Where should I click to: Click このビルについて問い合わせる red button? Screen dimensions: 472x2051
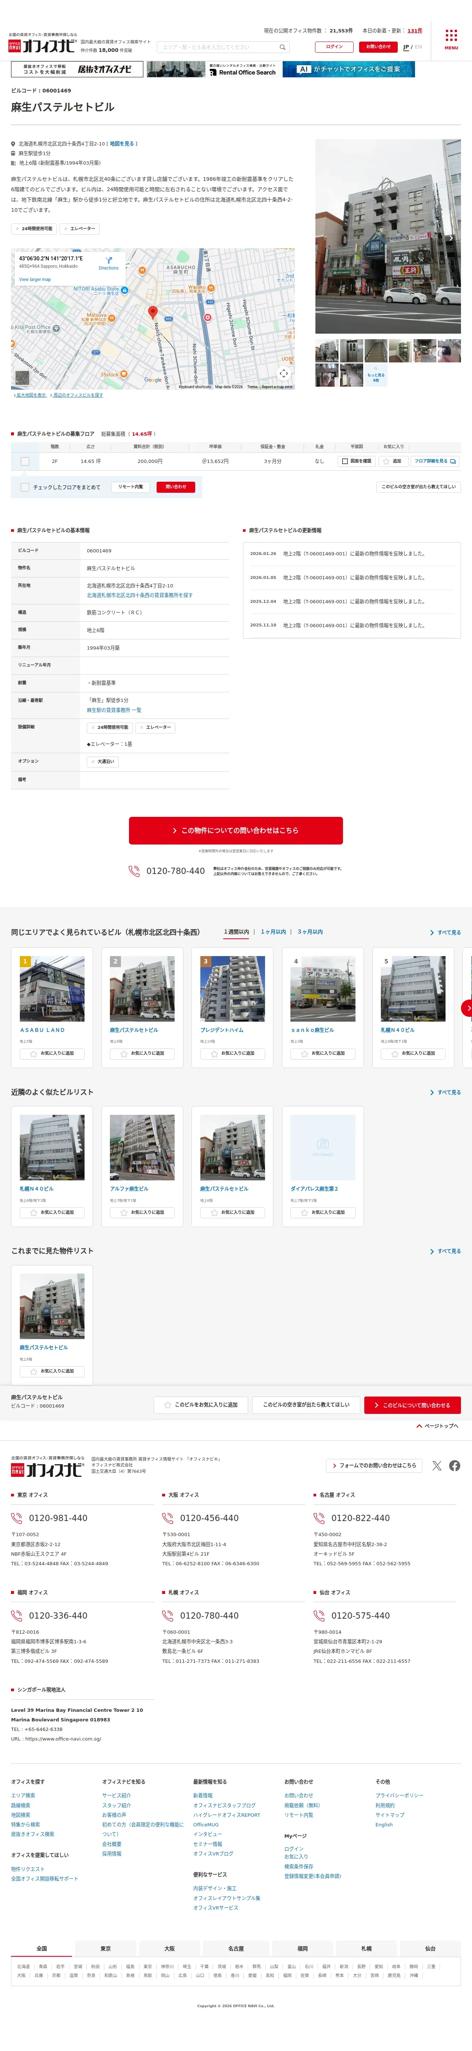pos(412,1405)
